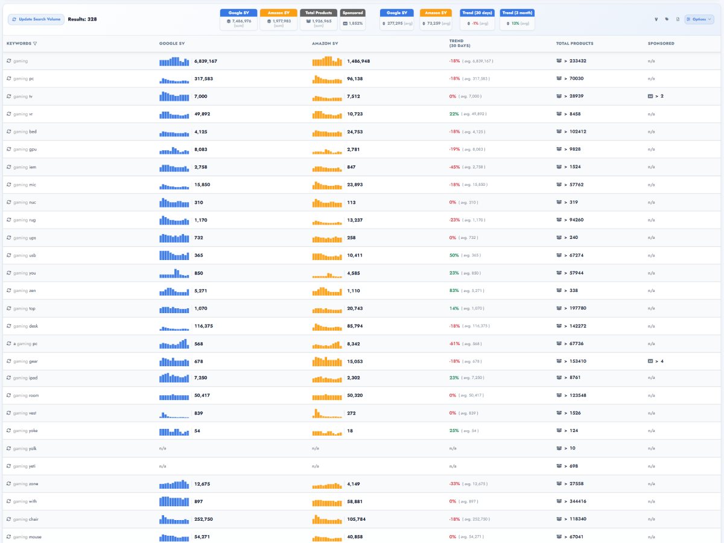The image size is (724, 543).
Task: Click the 'gaming zone' keyword
Action: click(25, 484)
